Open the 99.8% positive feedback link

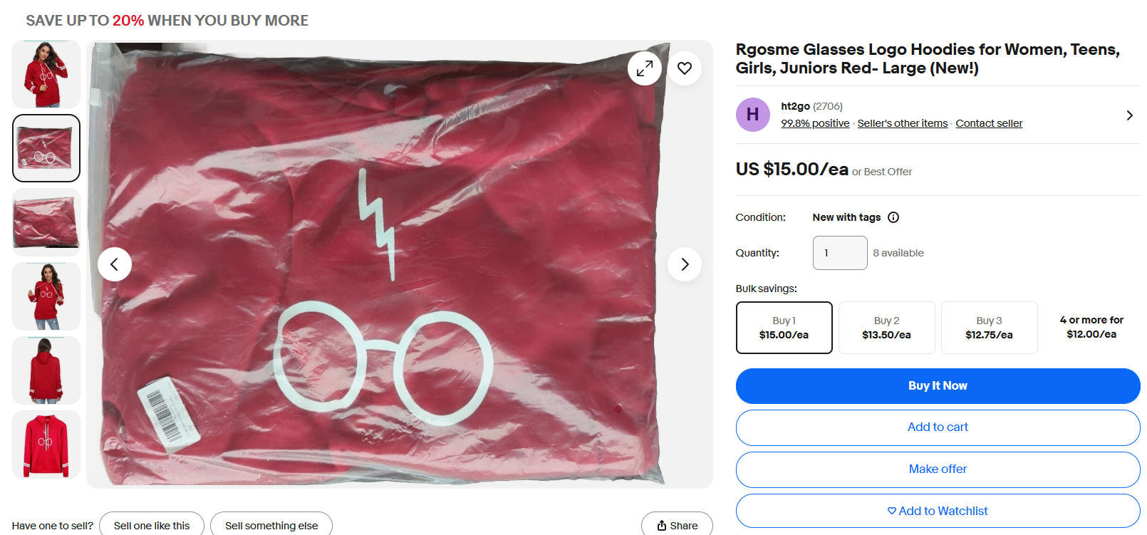click(815, 123)
